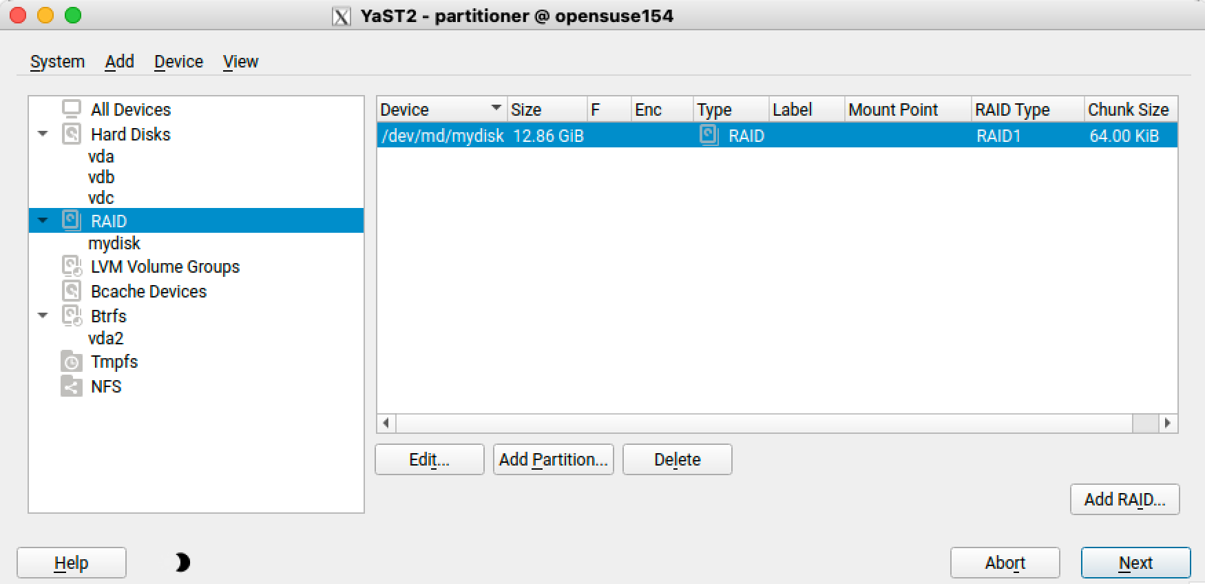The image size is (1205, 584).
Task: Select mydisk under RAID
Action: [x=114, y=243]
